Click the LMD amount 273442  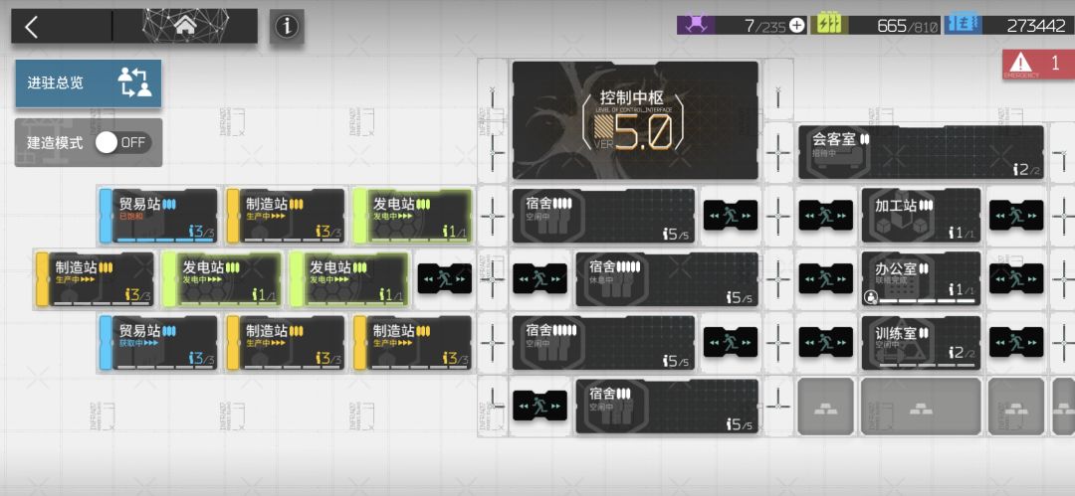1035,26
